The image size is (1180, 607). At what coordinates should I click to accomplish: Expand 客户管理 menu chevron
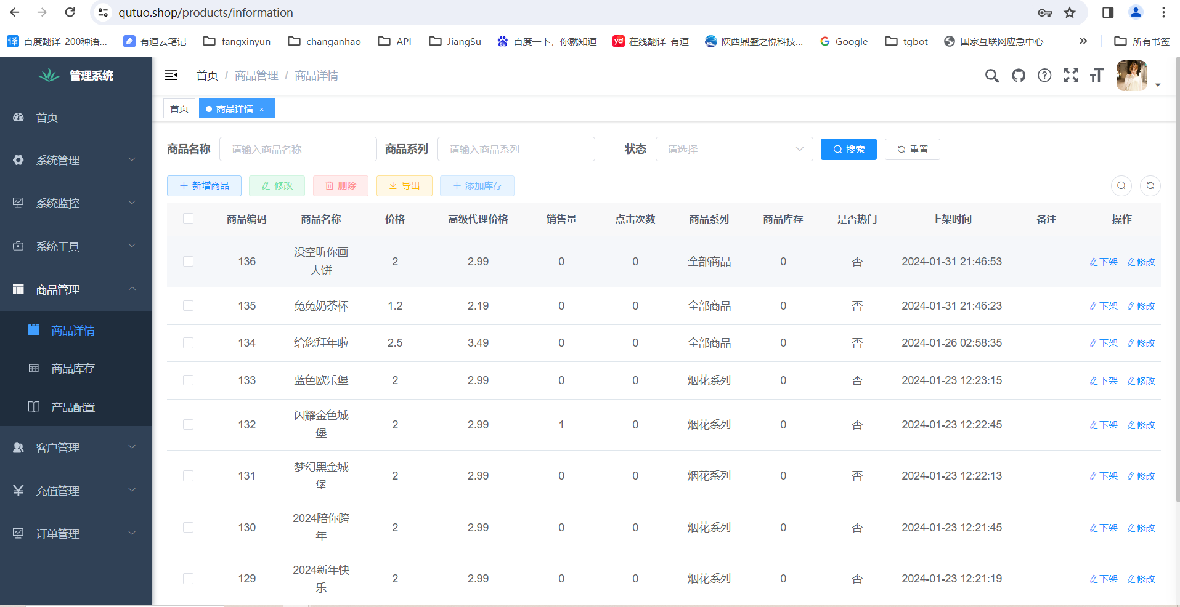click(x=132, y=447)
